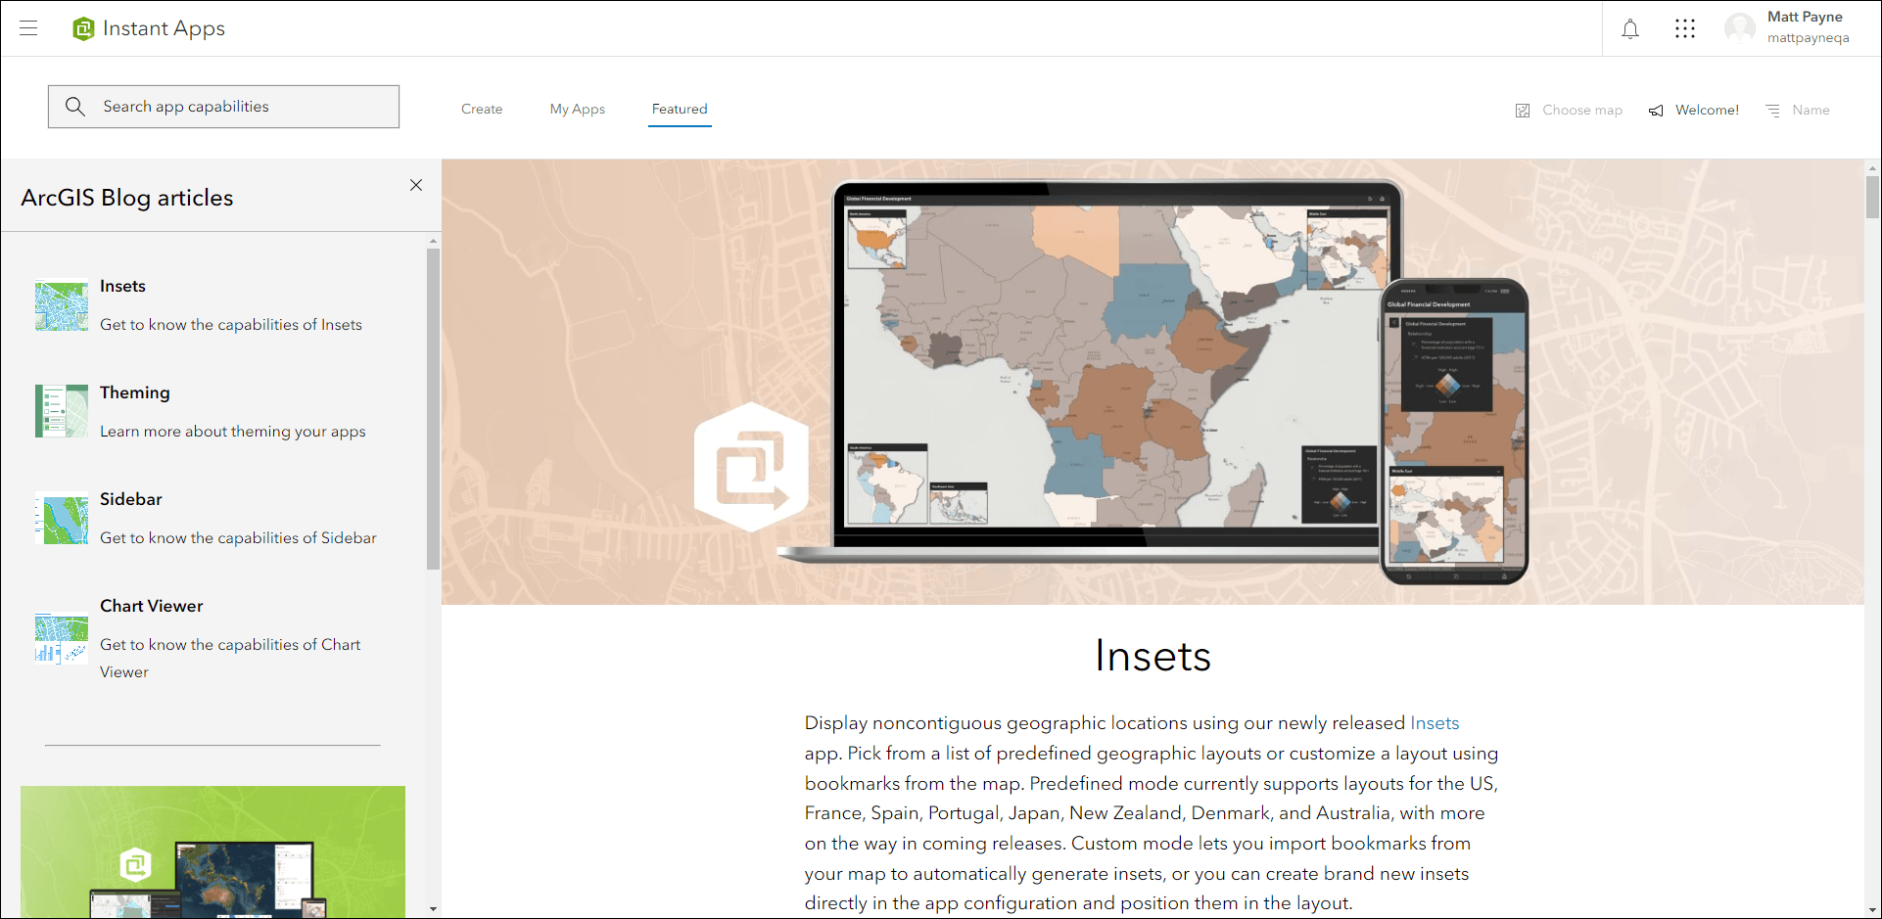The width and height of the screenshot is (1882, 919).
Task: Open the Chart Viewer blog article title
Action: tap(152, 606)
